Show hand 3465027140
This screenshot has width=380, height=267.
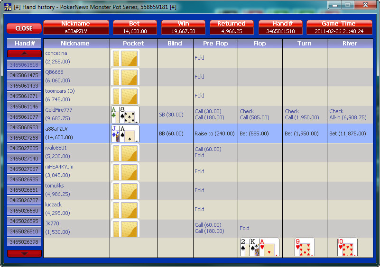(24, 159)
